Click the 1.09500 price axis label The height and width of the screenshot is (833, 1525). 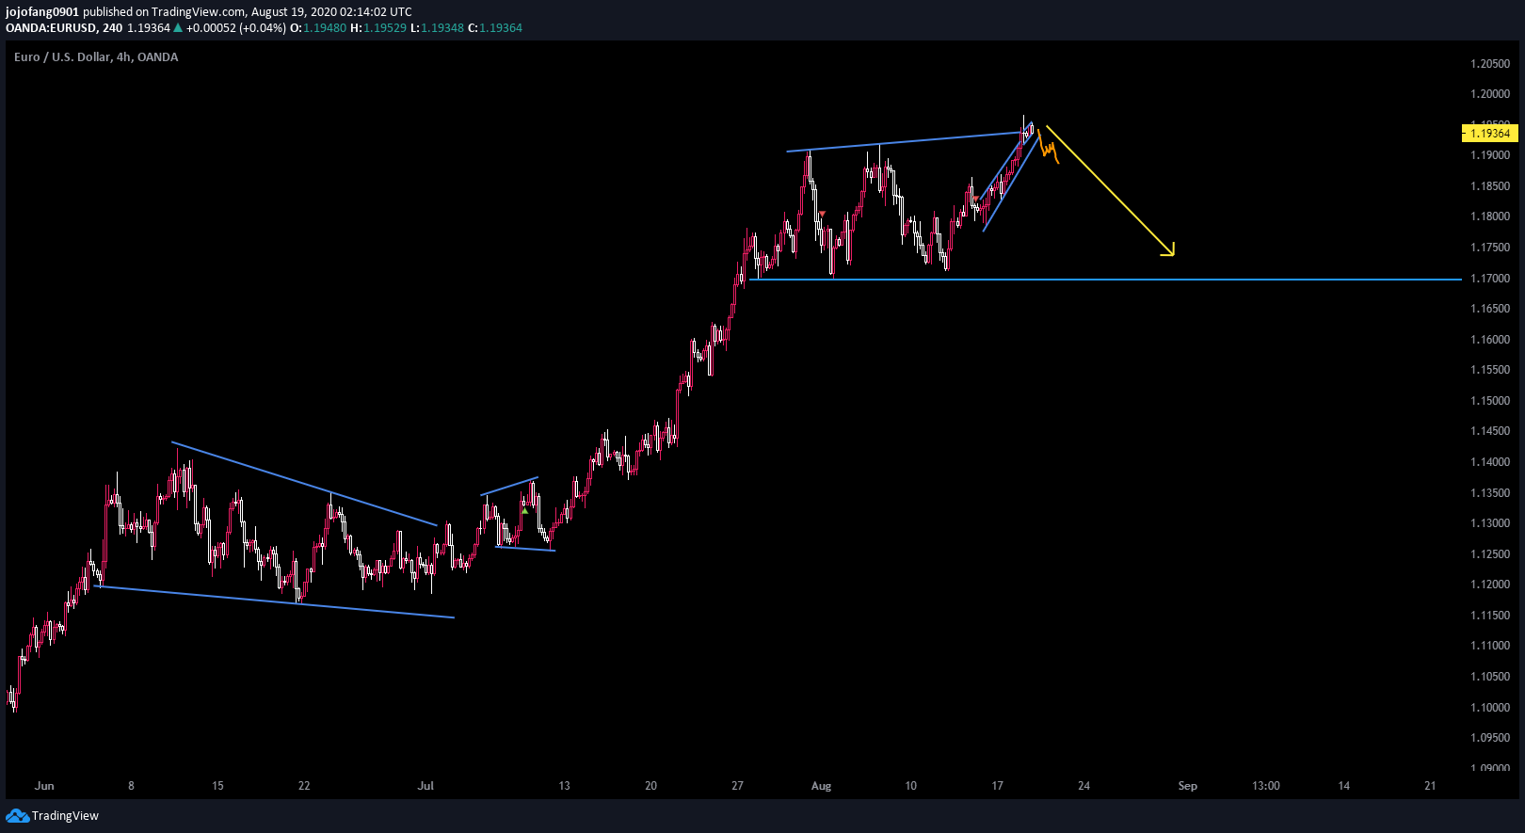(1490, 738)
